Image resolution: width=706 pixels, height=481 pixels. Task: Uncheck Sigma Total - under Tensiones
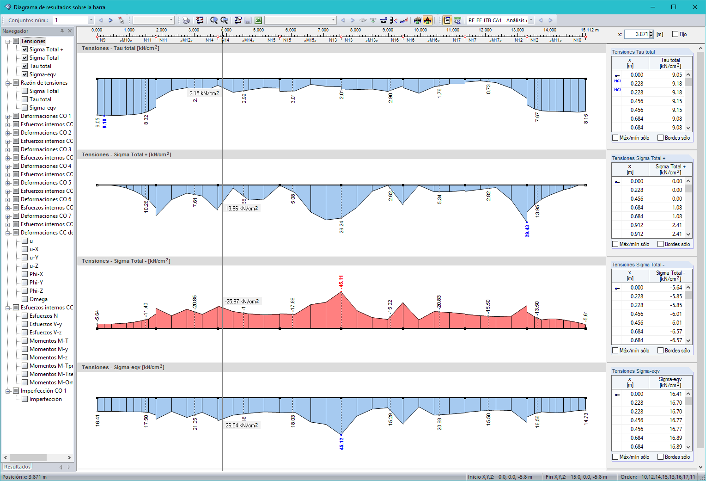[25, 58]
